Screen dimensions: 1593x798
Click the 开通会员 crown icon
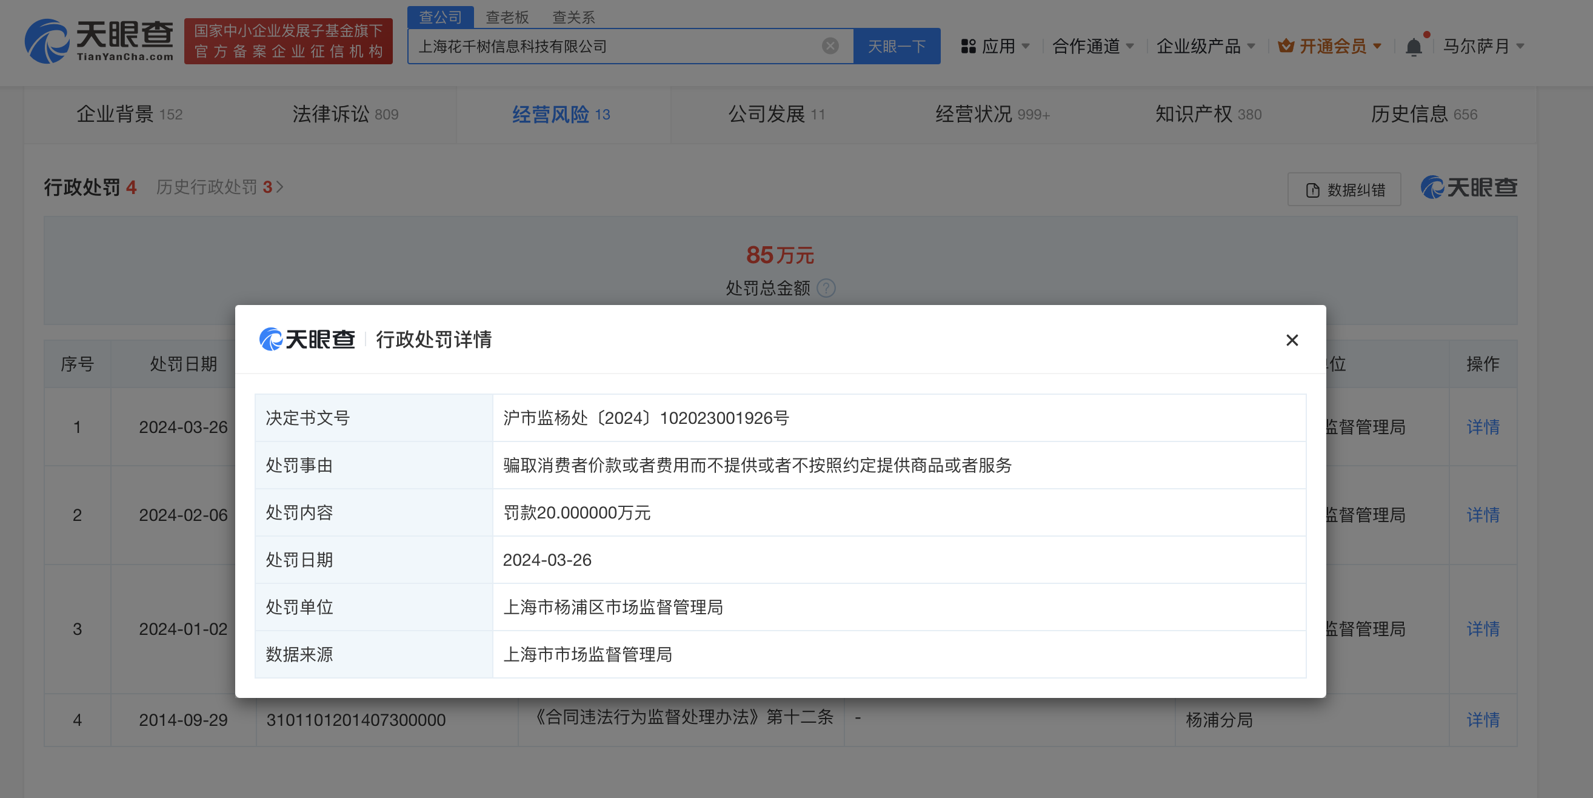[x=1286, y=45]
